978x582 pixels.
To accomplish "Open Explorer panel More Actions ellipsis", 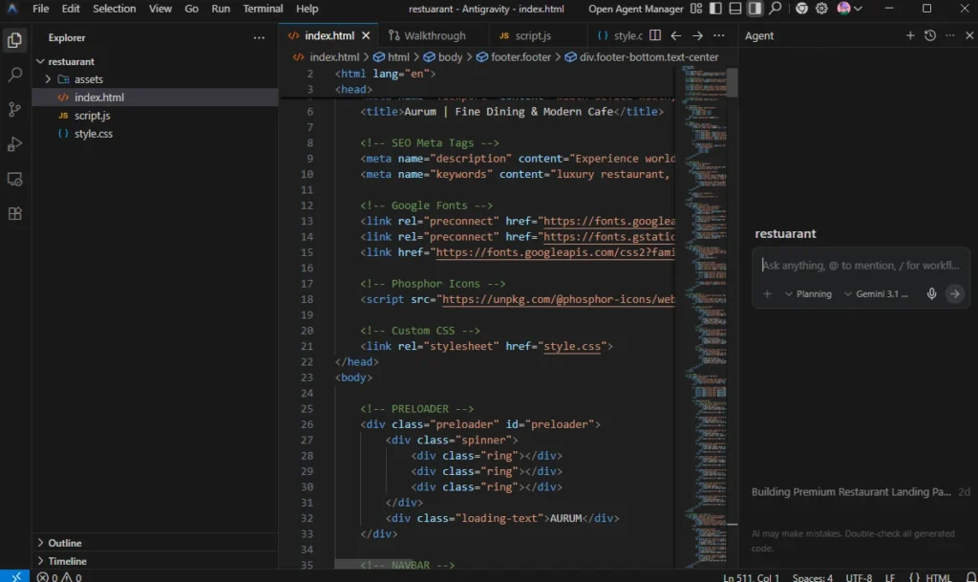I will click(x=259, y=37).
